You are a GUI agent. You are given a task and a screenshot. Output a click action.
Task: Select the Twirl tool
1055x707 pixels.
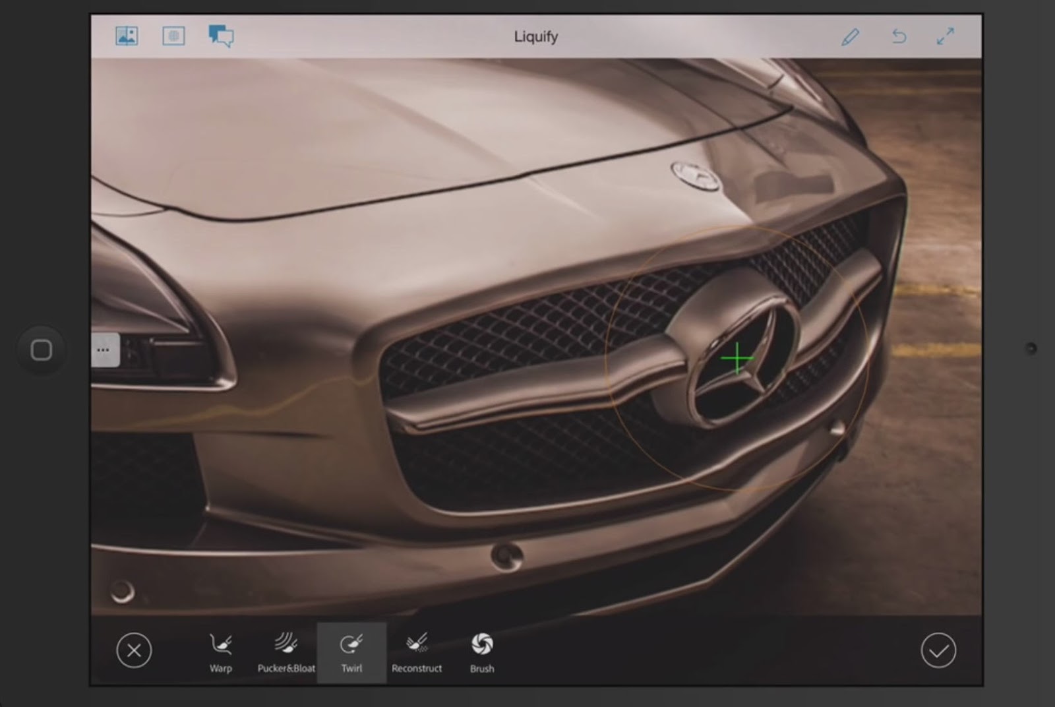click(351, 653)
